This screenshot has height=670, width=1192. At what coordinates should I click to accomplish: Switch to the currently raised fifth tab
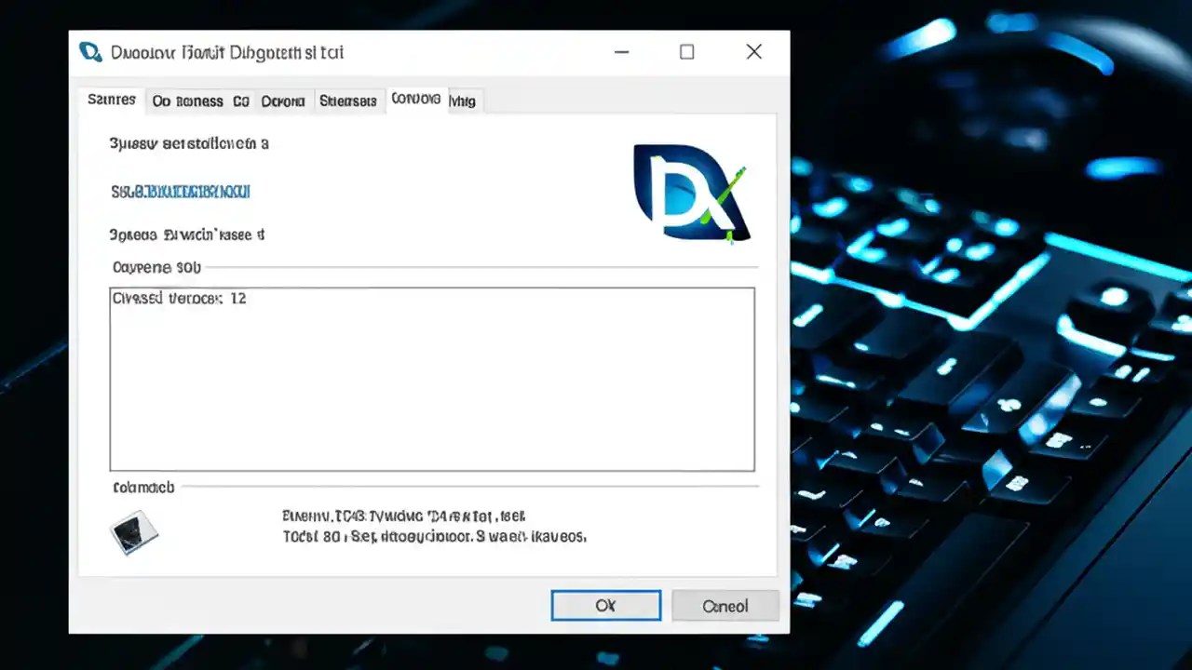point(415,99)
